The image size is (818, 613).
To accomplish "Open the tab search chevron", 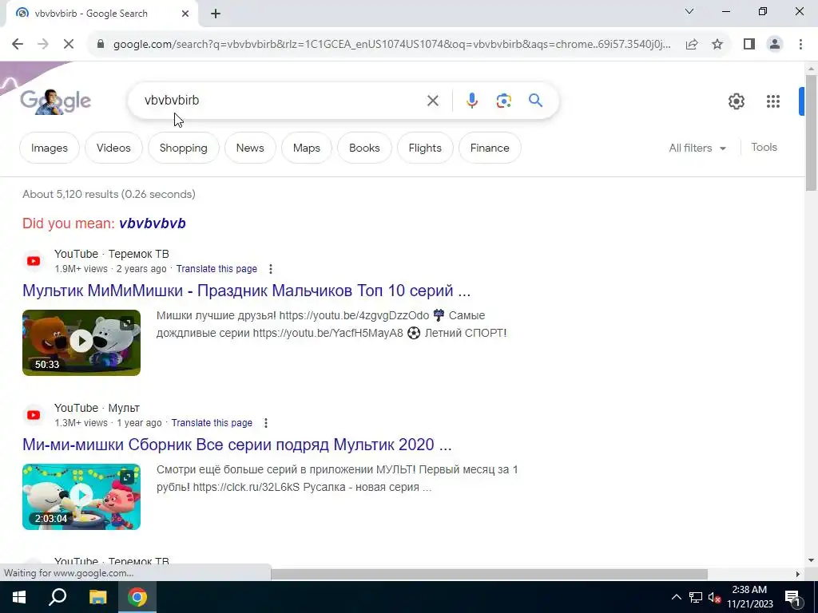I will click(x=689, y=11).
